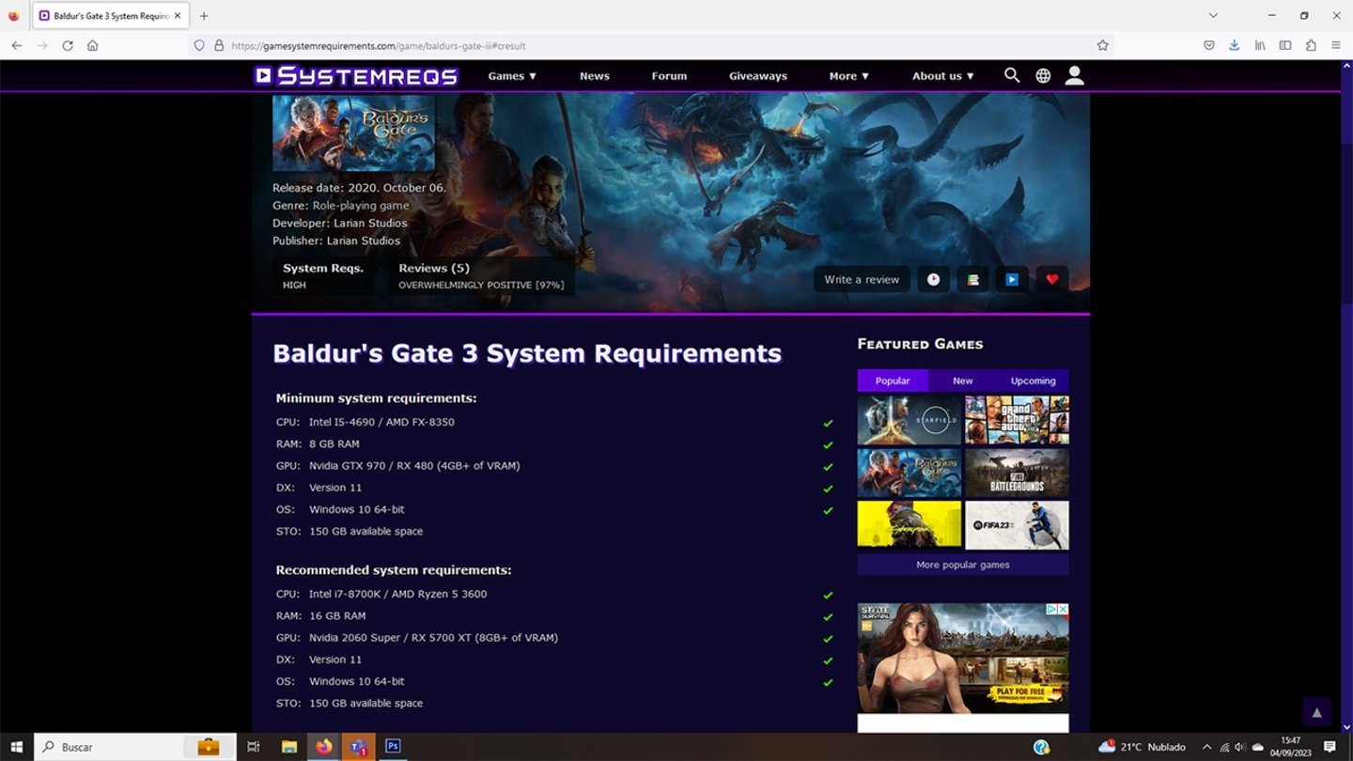The image size is (1353, 761).
Task: Click the Baldur's Gate cover image in header
Action: click(353, 132)
